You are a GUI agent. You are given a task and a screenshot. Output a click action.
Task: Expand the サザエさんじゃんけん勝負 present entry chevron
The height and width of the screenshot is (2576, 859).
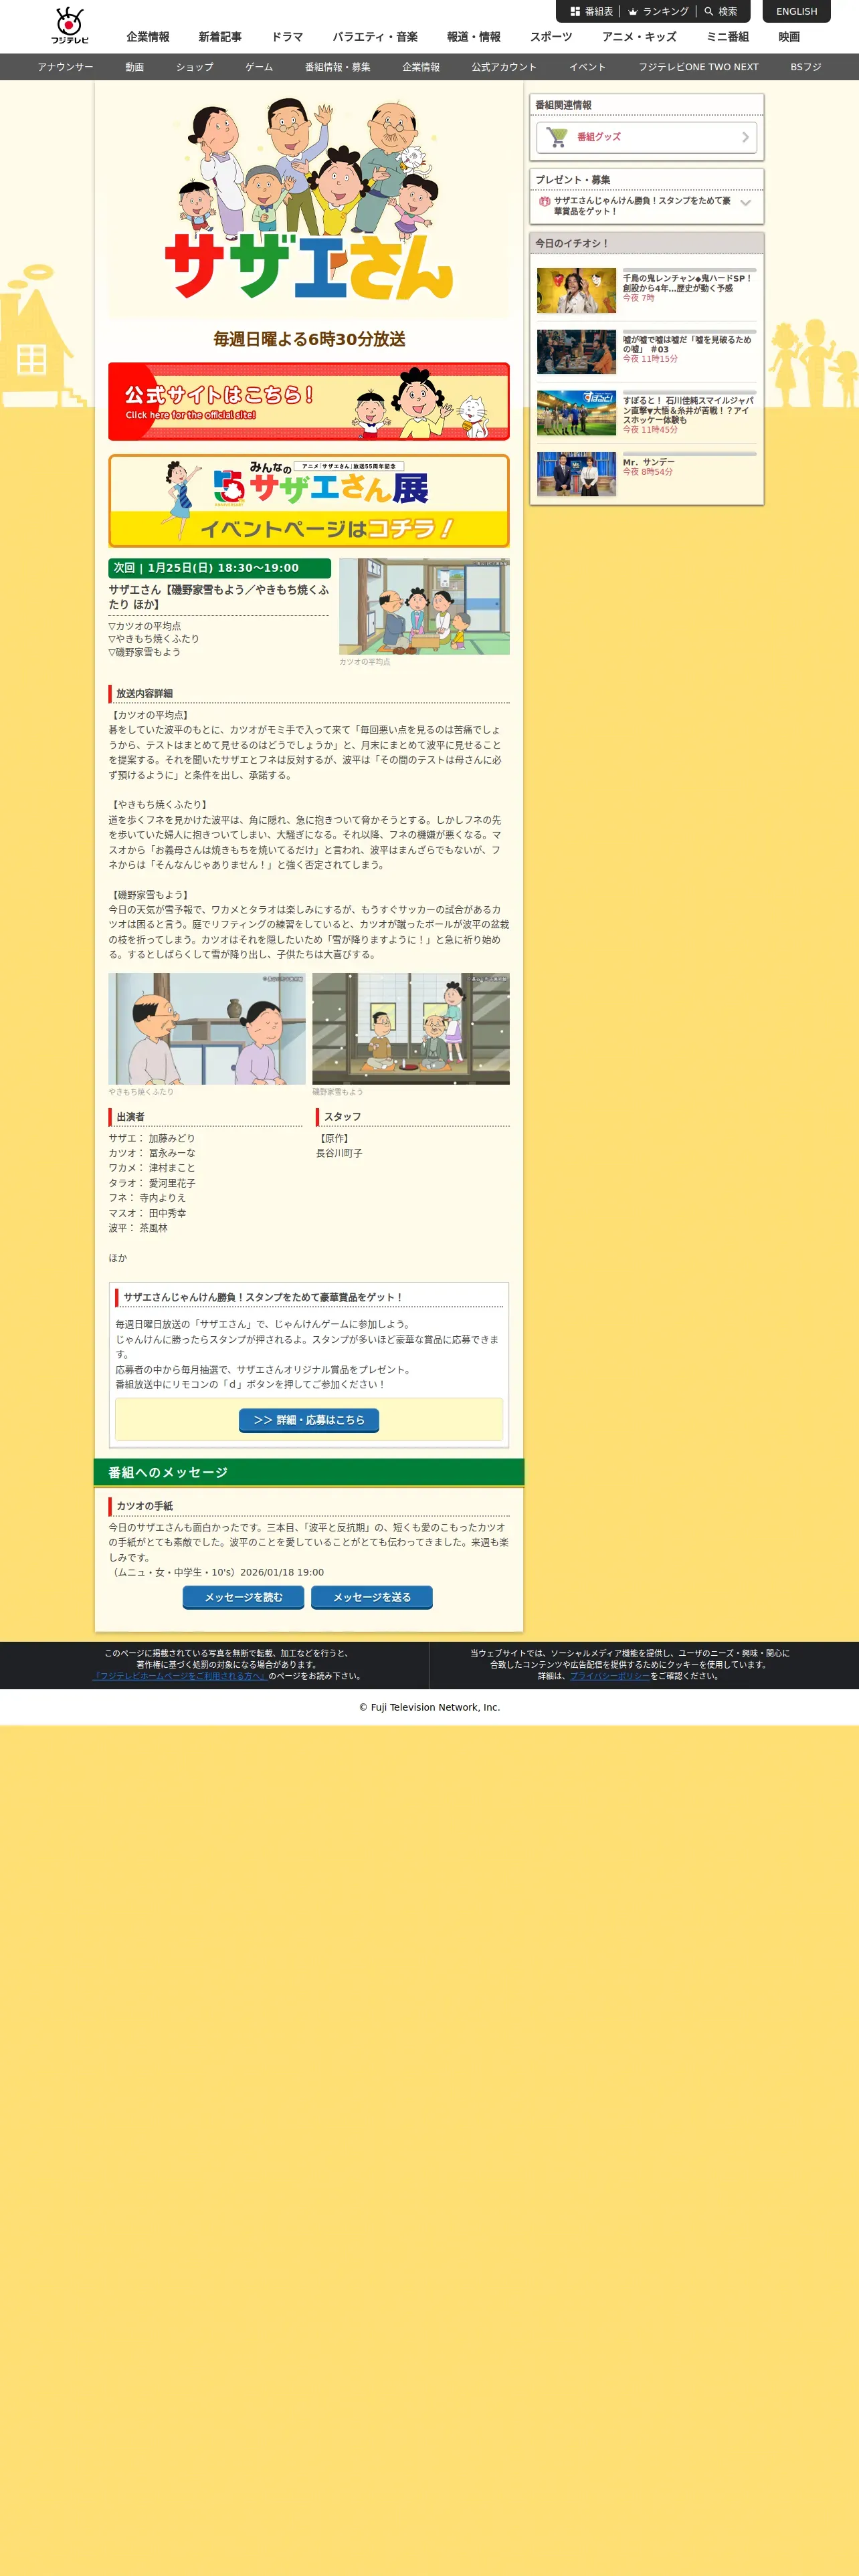pyautogui.click(x=745, y=203)
